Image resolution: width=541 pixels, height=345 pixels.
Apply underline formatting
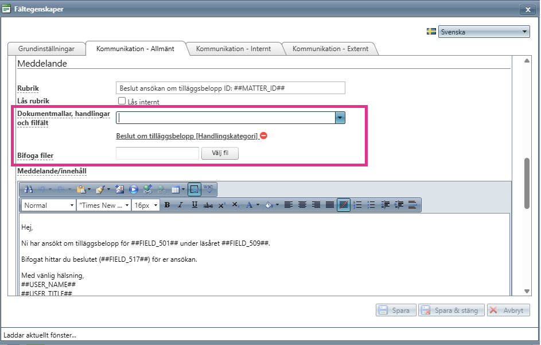coord(194,205)
